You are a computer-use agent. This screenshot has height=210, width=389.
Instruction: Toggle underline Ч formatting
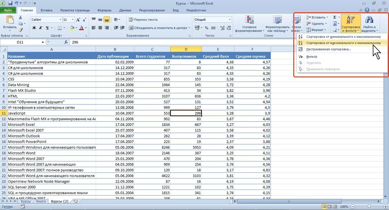(47, 28)
